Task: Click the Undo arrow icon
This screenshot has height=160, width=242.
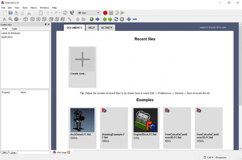Action: [x=48, y=13]
